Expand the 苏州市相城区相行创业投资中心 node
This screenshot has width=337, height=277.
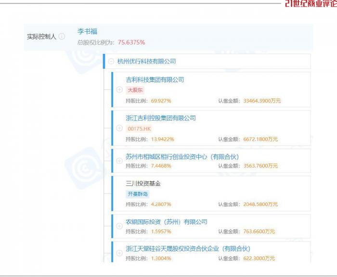(x=119, y=161)
